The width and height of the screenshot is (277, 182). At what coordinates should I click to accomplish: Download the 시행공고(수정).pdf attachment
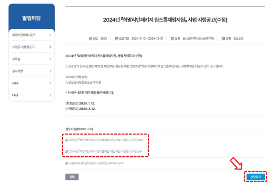tap(105, 152)
